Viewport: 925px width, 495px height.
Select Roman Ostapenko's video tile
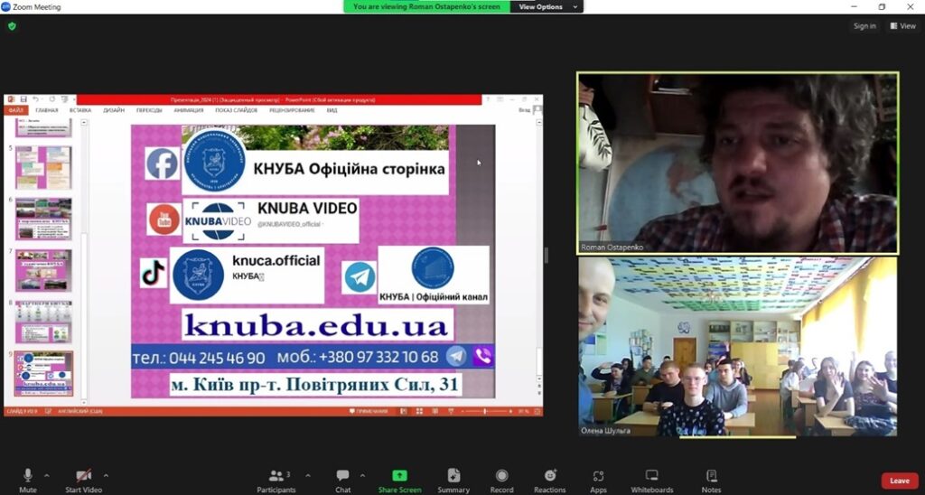click(738, 163)
